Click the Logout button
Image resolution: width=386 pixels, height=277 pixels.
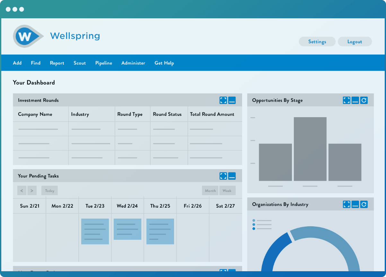tap(355, 42)
